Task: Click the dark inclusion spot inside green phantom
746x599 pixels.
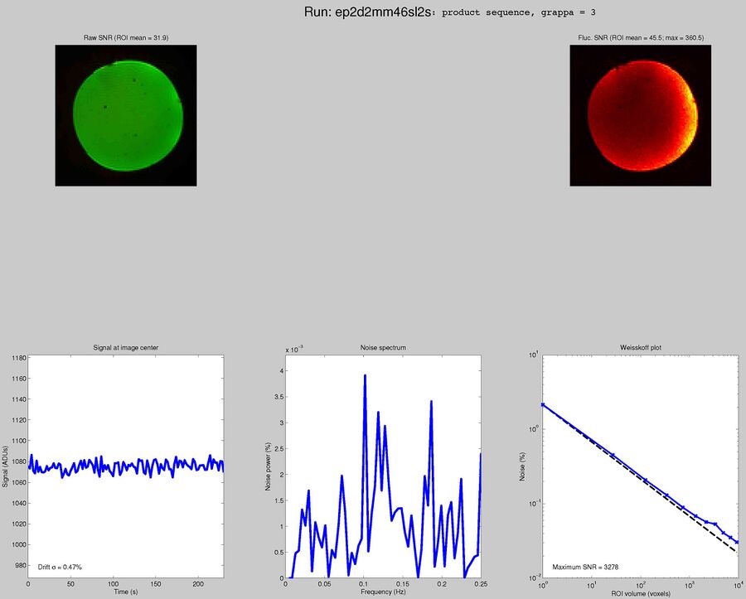Action: [105, 107]
